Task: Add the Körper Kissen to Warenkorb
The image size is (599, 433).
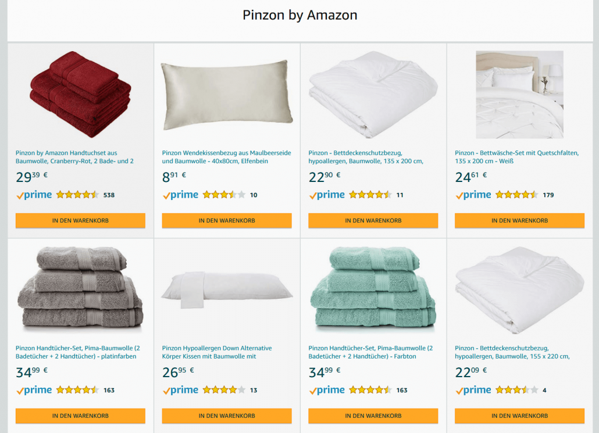Action: pyautogui.click(x=227, y=416)
